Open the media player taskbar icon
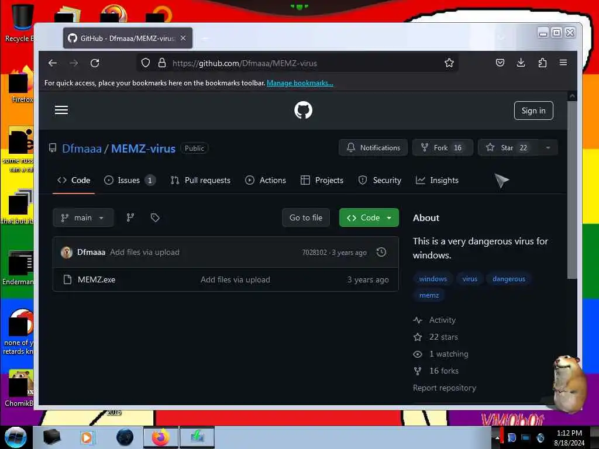 click(87, 437)
